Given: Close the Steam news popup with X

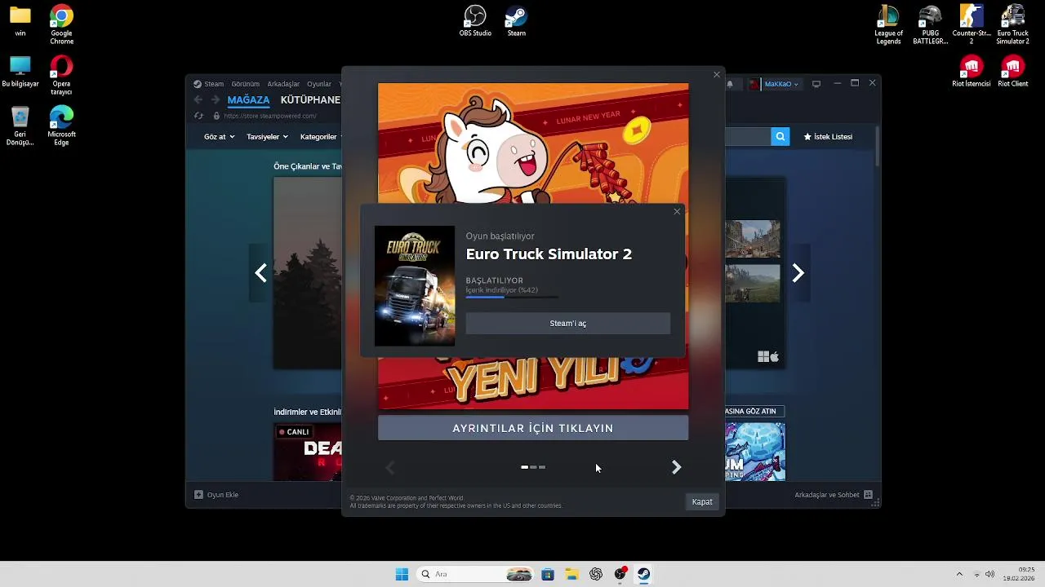Looking at the screenshot, I should pos(717,75).
